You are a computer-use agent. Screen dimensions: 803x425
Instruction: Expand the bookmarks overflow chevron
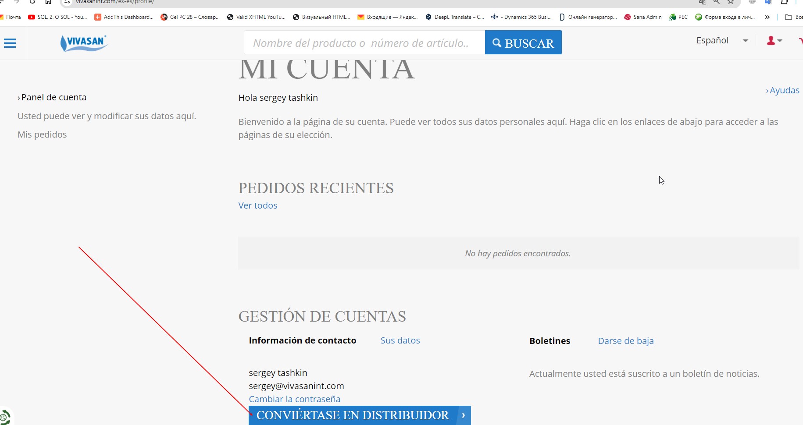tap(767, 17)
